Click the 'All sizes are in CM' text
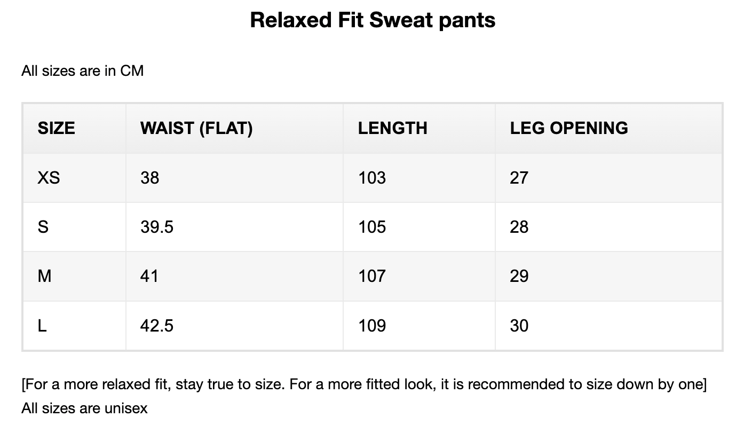744x441 pixels. point(83,70)
